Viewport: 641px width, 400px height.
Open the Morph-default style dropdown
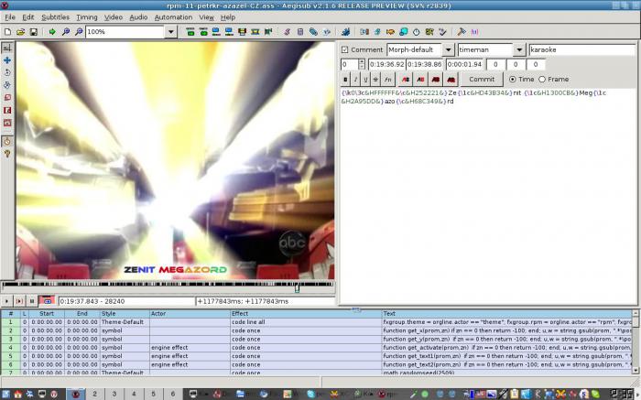click(x=449, y=49)
